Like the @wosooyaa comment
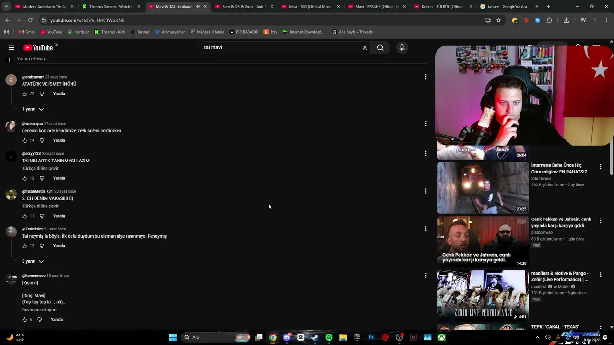 24,140
